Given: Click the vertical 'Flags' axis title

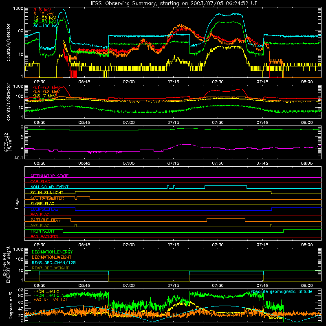Looking at the screenshot, I should point(17,203).
